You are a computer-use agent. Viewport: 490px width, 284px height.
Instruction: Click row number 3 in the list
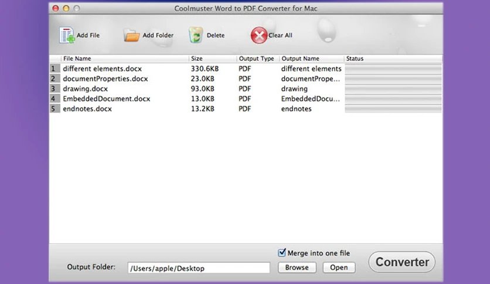(55, 89)
